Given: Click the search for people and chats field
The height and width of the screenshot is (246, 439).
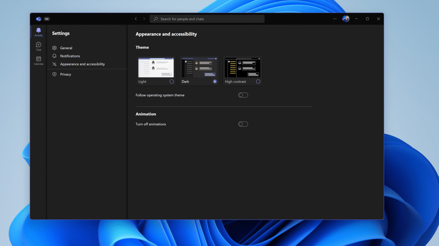Looking at the screenshot, I should pos(207,19).
